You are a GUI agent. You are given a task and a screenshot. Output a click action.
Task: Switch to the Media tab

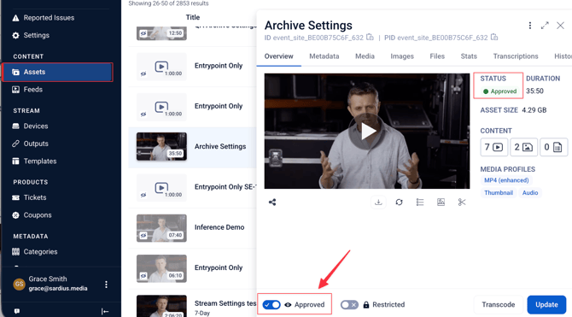(365, 56)
